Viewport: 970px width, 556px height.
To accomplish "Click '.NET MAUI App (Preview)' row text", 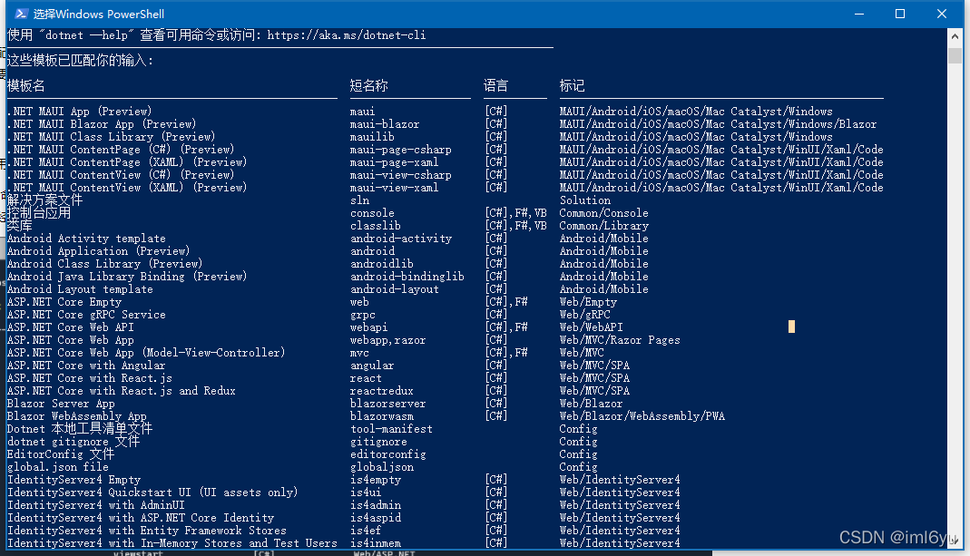I will coord(79,112).
